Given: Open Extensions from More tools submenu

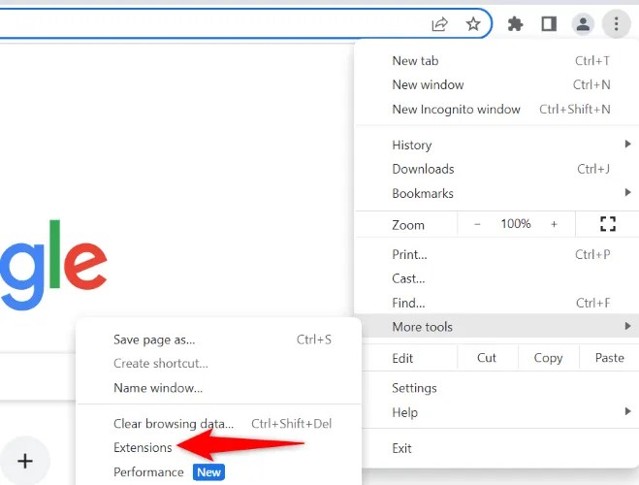Looking at the screenshot, I should click(x=219, y=447).
